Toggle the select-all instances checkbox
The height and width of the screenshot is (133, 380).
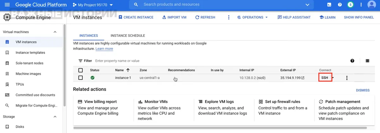80,70
